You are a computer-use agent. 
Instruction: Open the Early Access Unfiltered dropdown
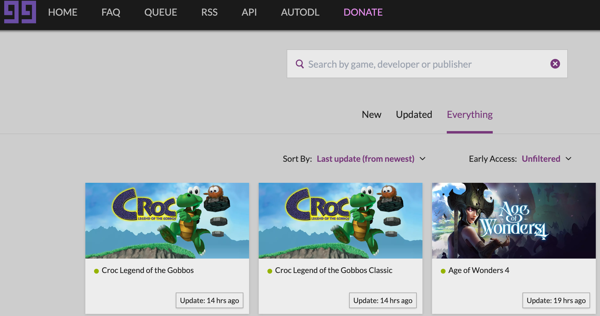[x=541, y=159]
